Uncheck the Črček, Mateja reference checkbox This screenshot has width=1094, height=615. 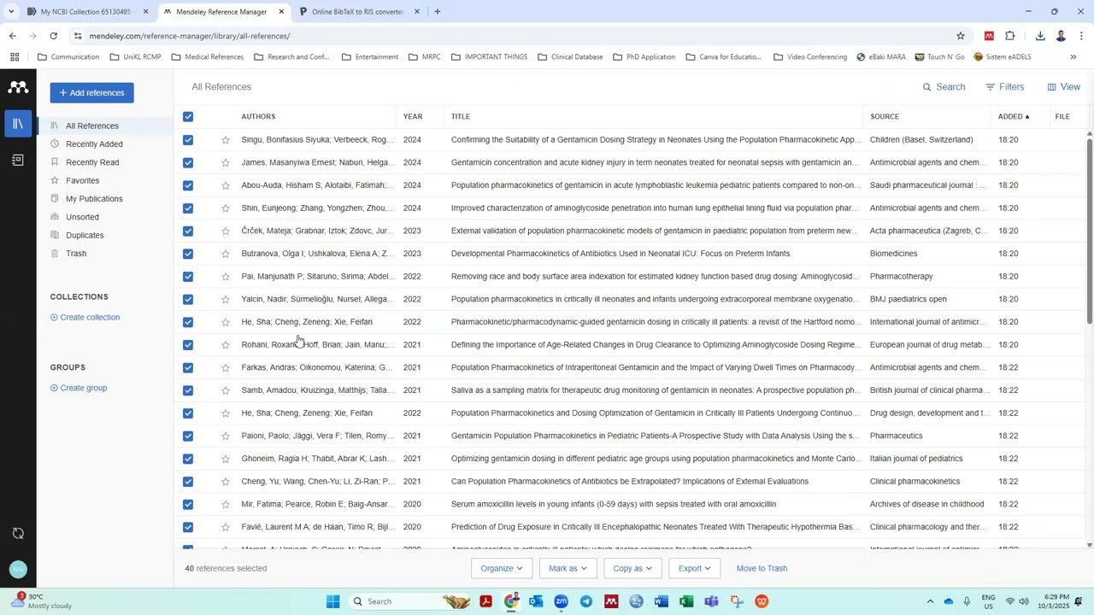pos(188,231)
